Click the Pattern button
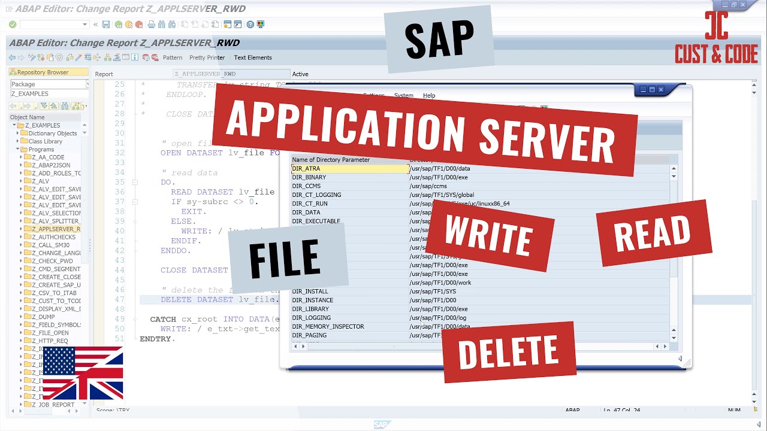 click(x=173, y=57)
